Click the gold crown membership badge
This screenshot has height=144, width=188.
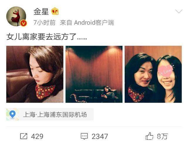55,11
